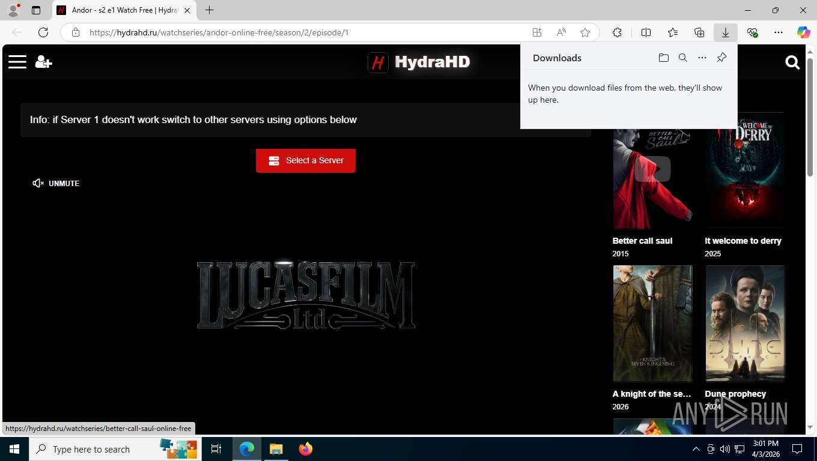
Task: Click the Dune prophecy title link
Action: [735, 394]
